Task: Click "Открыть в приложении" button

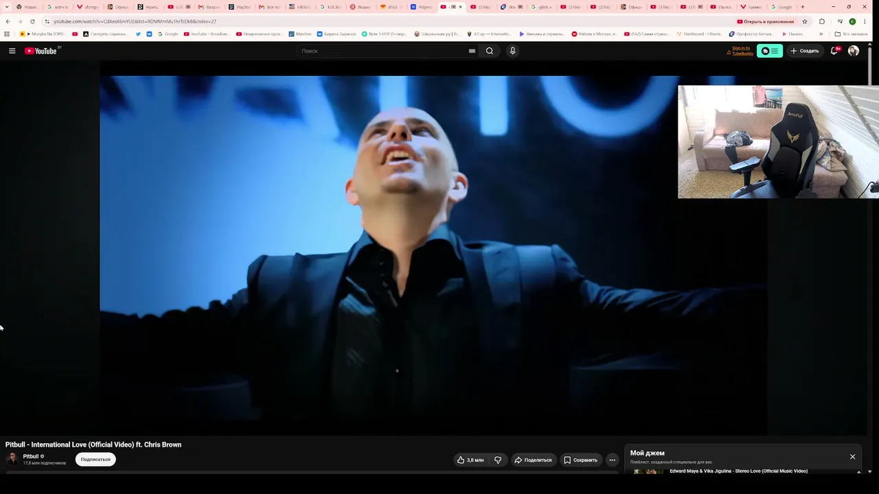Action: click(x=765, y=21)
